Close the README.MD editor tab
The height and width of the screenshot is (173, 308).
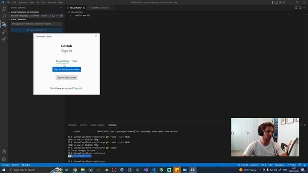pos(84,8)
